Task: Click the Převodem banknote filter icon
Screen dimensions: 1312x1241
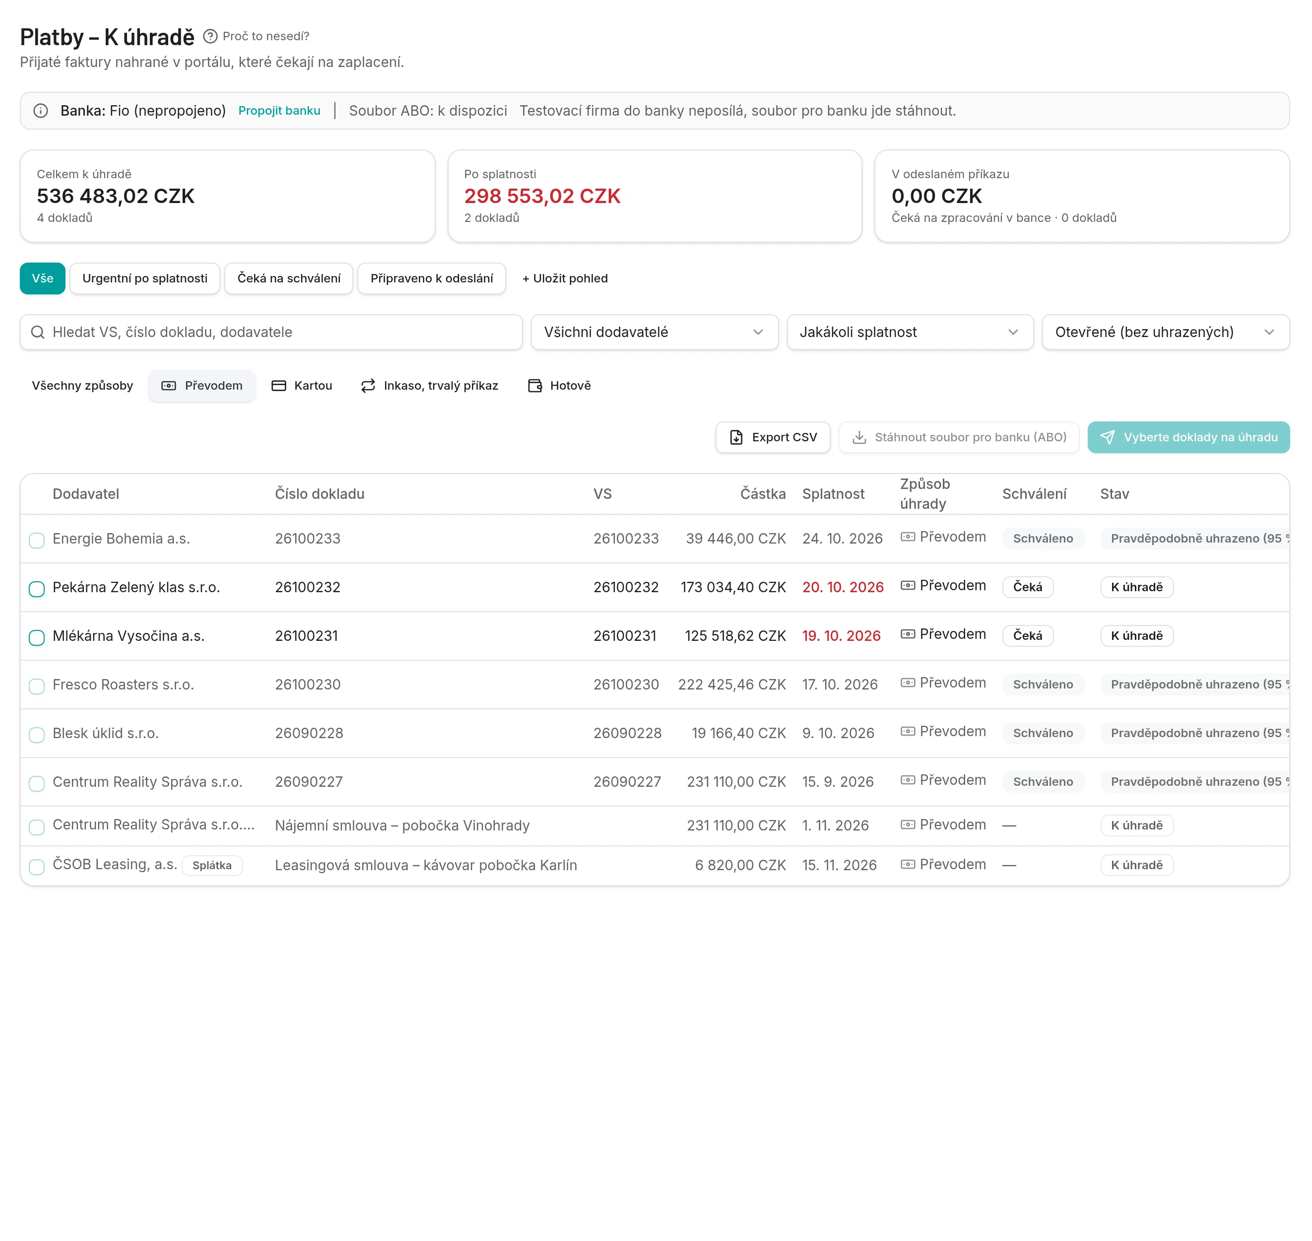Action: pyautogui.click(x=169, y=386)
